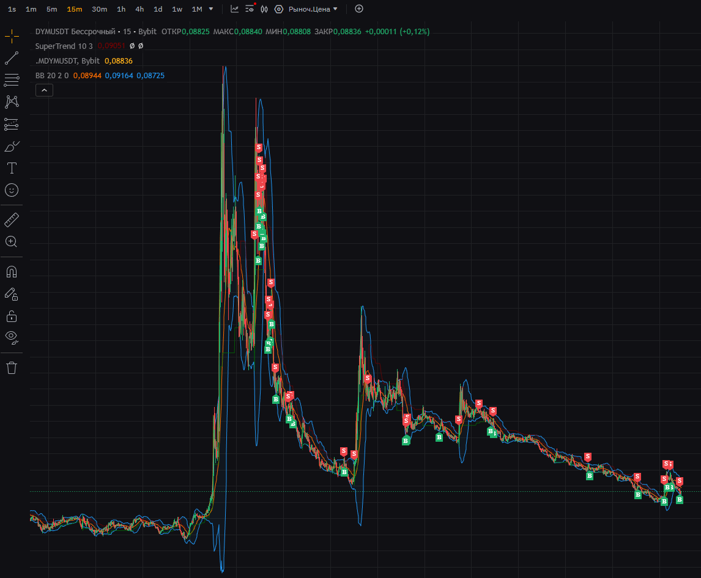Open the emoji icons tool
Viewport: 701px width, 578px height.
click(12, 190)
